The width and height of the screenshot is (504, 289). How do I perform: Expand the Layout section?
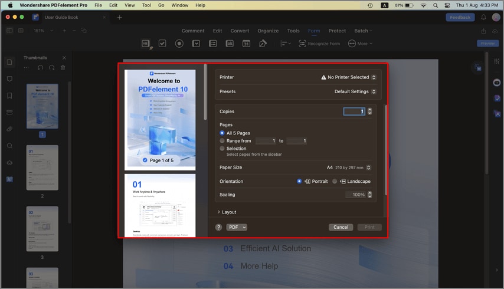pos(227,212)
